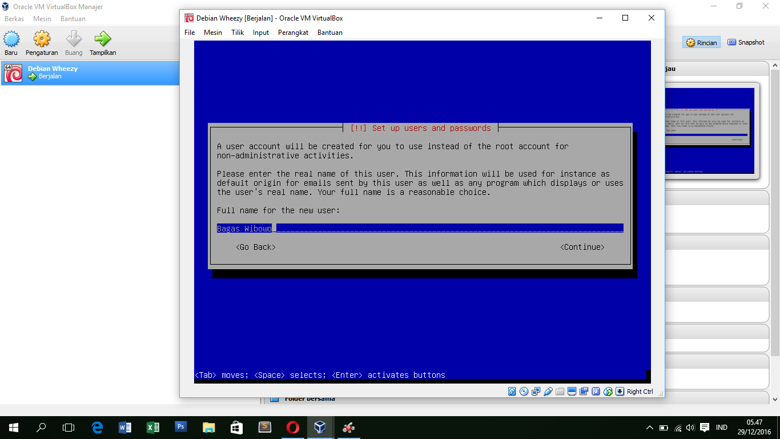The height and width of the screenshot is (439, 780).
Task: Open Word from the taskbar
Action: point(125,427)
